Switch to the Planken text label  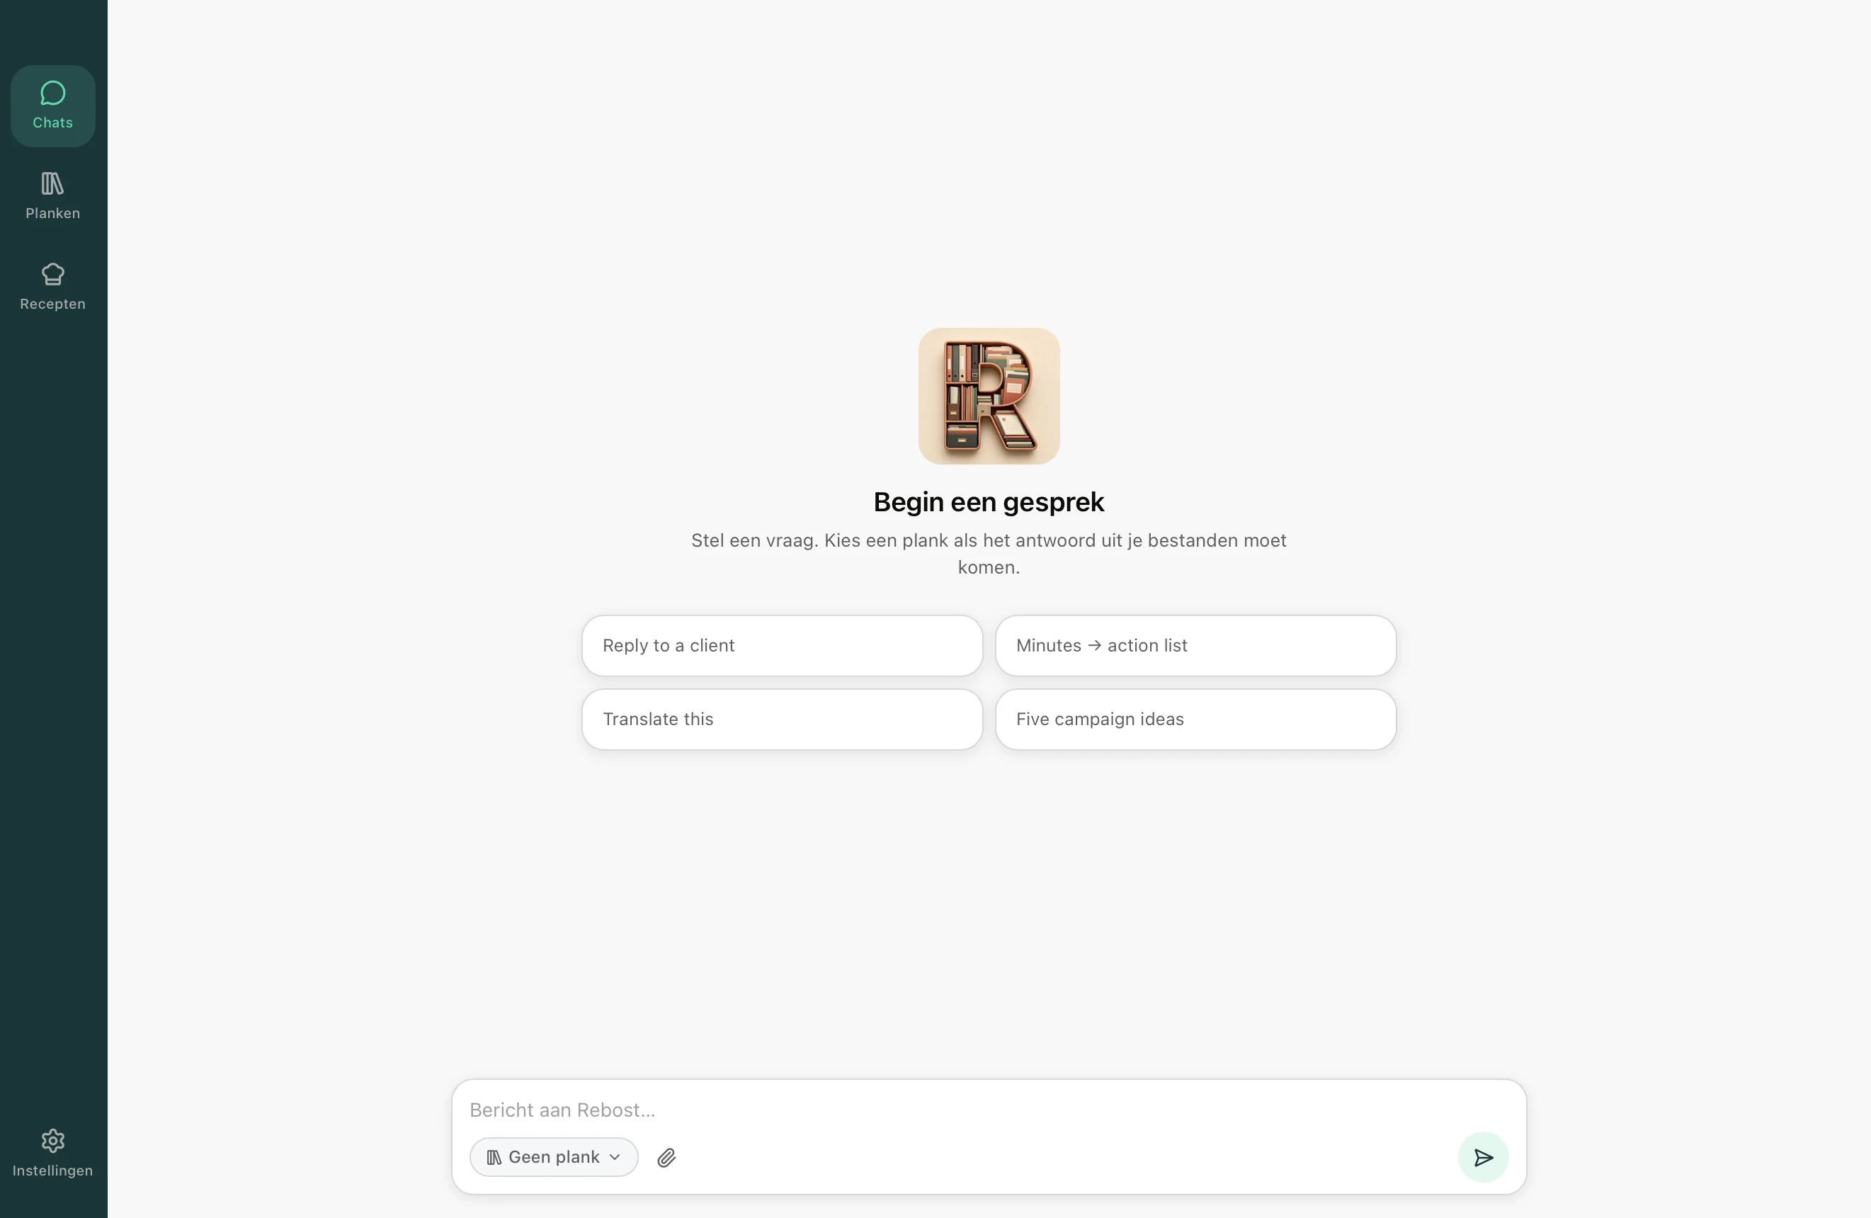coord(52,213)
